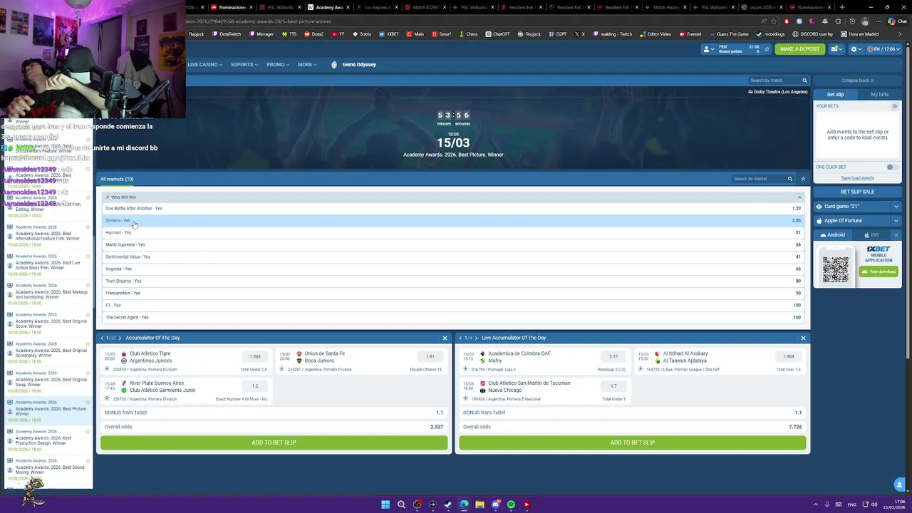Bet on One Battle After Another at 1.23
Image resolution: width=912 pixels, height=513 pixels.
[453, 209]
